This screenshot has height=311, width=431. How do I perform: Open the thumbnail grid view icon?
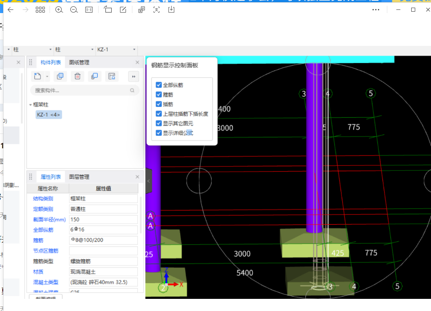40,10
